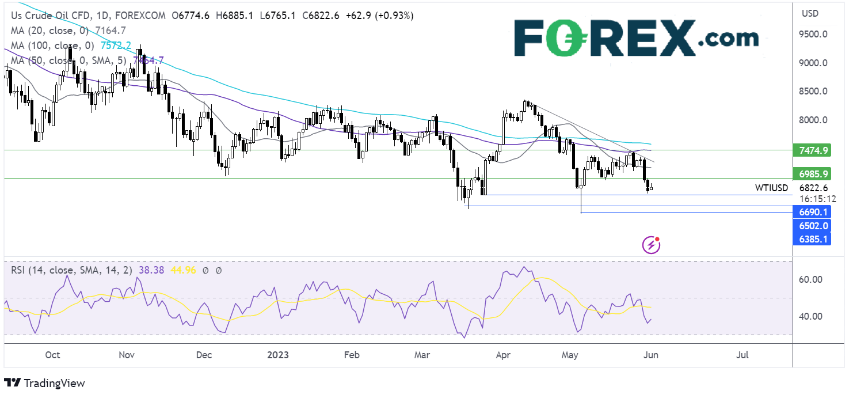Click the Jun date on time axis
Viewport: 853px width, 398px height.
650,355
